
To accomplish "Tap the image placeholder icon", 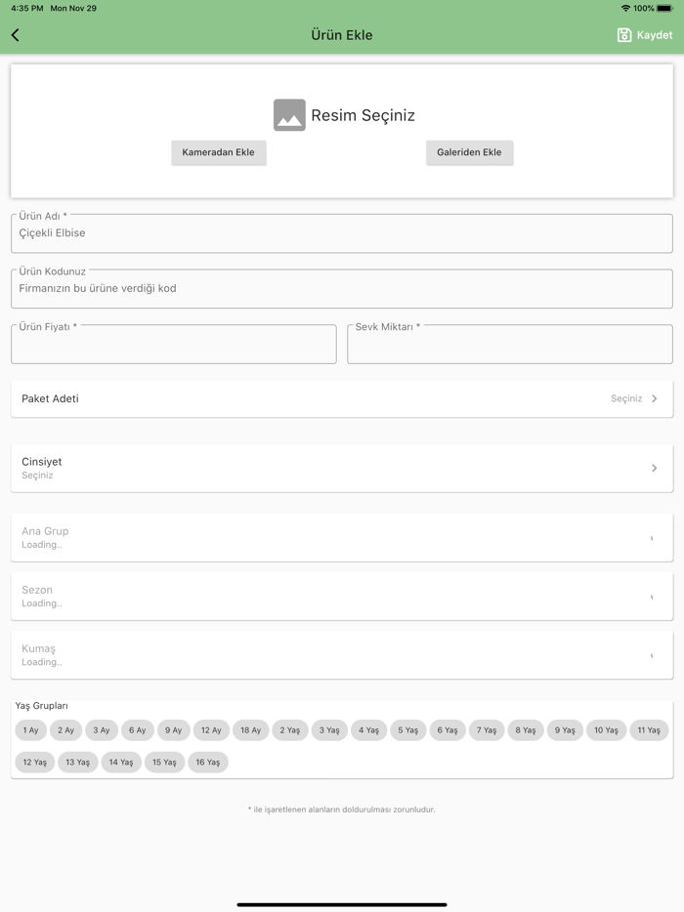I will click(x=289, y=115).
